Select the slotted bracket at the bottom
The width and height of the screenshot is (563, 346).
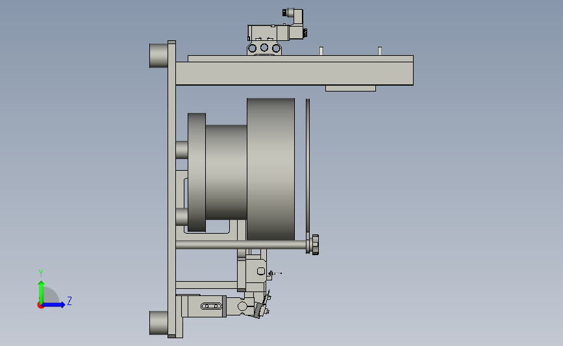click(x=204, y=306)
